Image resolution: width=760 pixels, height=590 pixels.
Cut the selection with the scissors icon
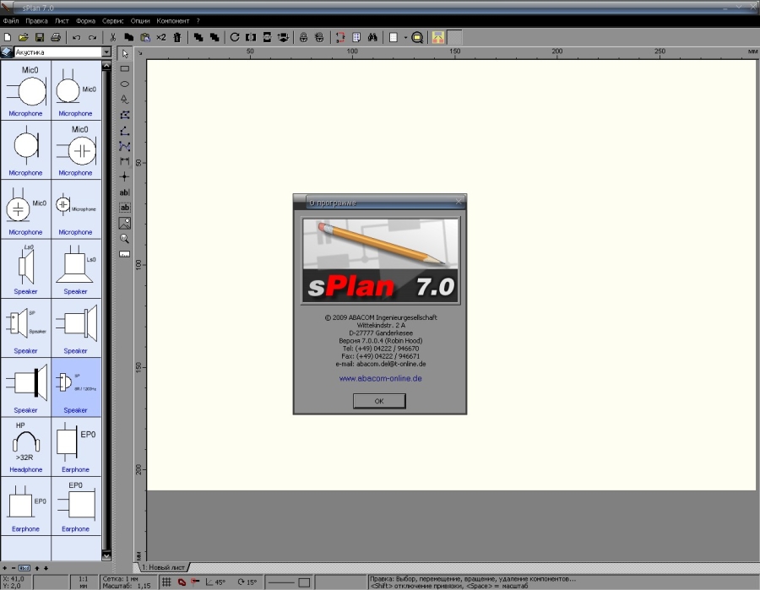(x=112, y=37)
